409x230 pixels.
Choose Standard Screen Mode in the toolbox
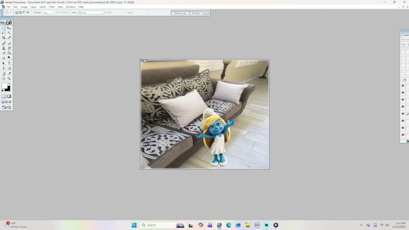pos(3,102)
